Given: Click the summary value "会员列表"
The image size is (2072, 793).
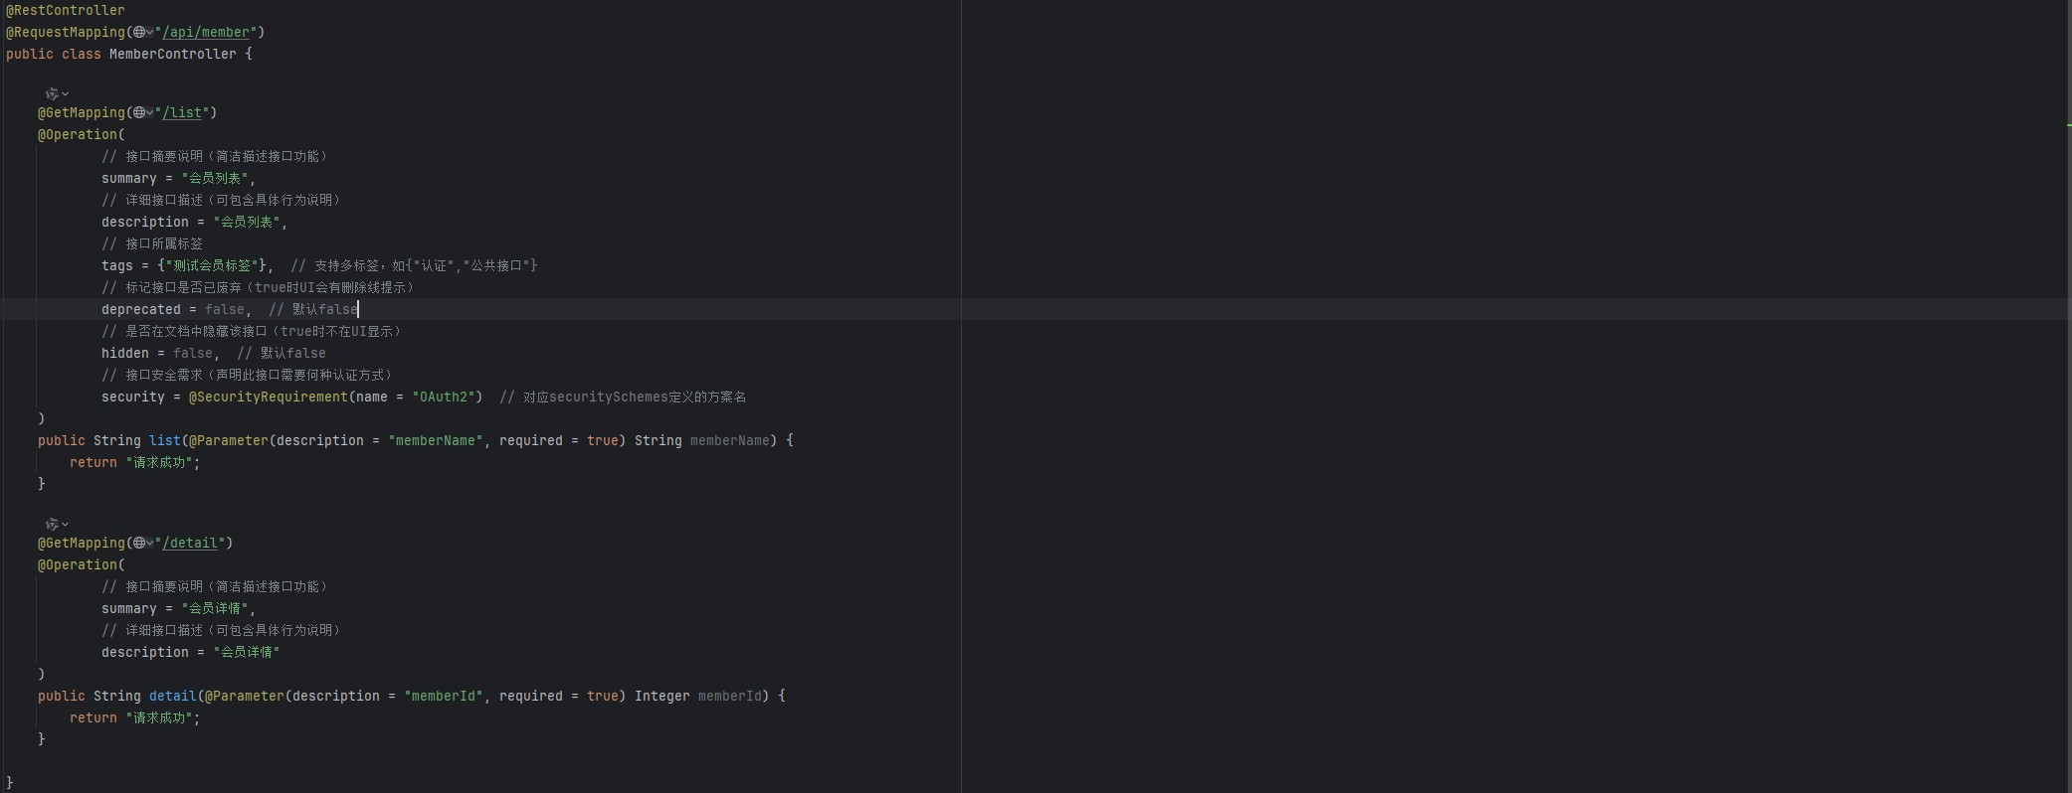Looking at the screenshot, I should [x=214, y=178].
